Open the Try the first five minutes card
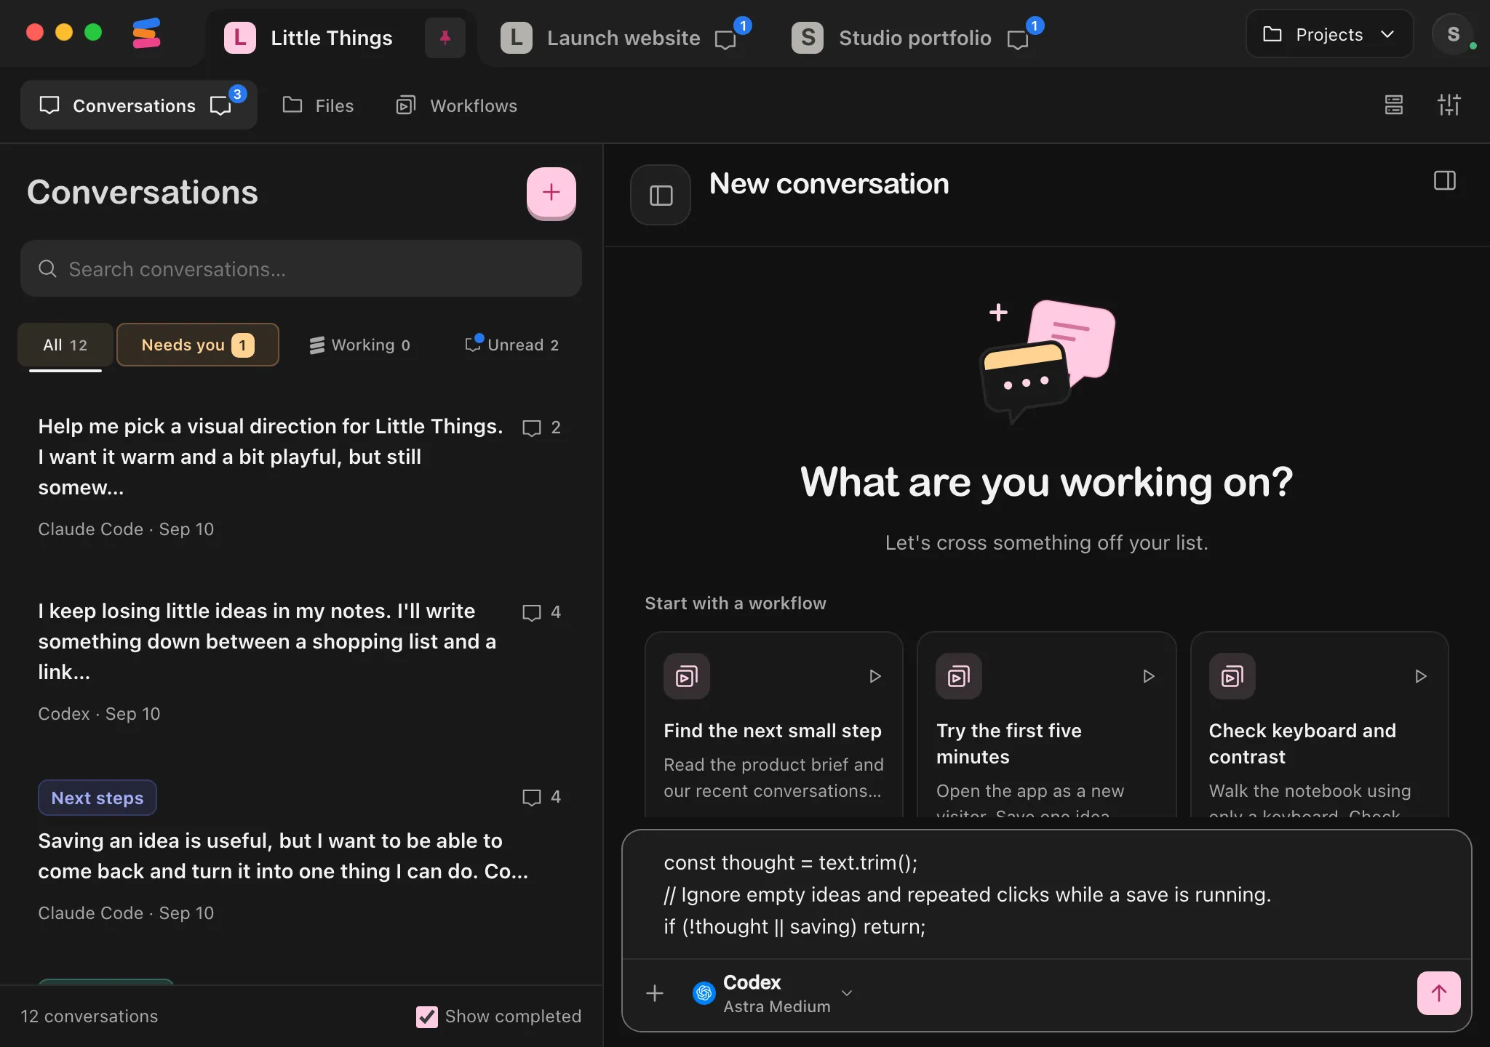This screenshot has width=1490, height=1047. point(1046,724)
